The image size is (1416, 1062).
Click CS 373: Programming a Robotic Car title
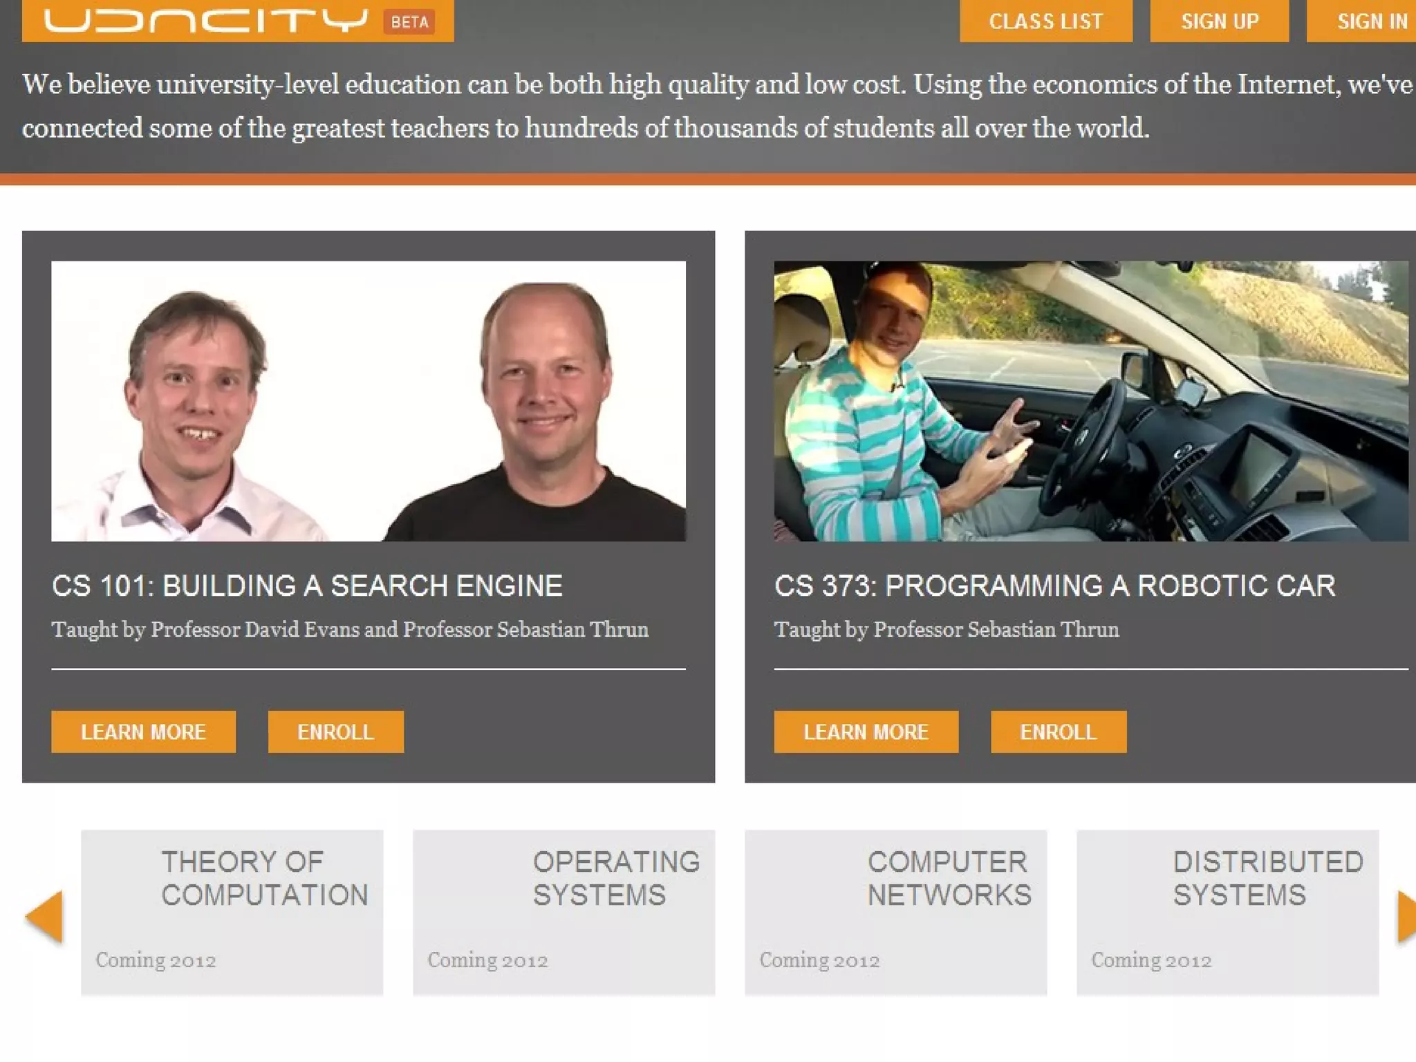point(1055,586)
